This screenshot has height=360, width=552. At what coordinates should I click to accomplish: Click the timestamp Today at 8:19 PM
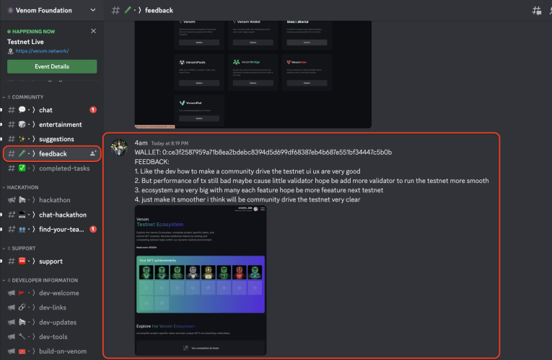pos(170,143)
